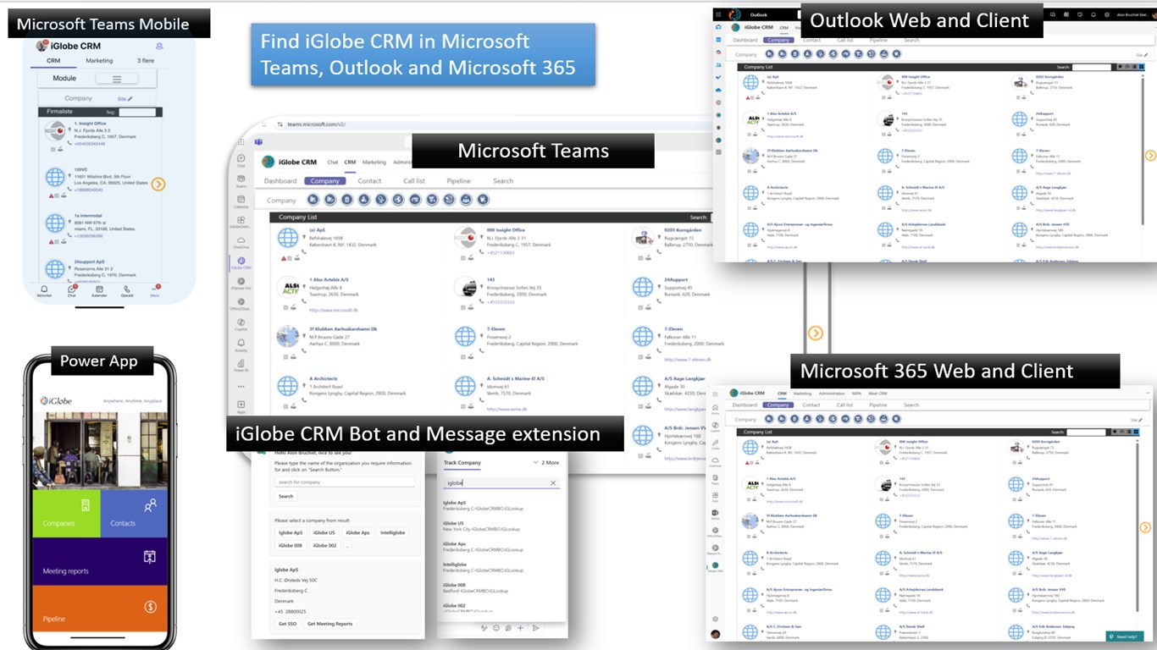This screenshot has width=1157, height=650.
Task: Click the 'iglobe' search field in message extension
Action: (501, 483)
